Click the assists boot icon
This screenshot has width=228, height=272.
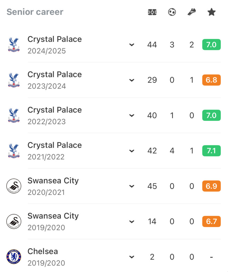192,12
